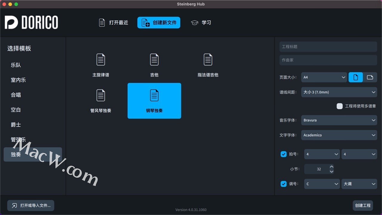The width and height of the screenshot is (382, 215).
Task: Close the Steinberg Hub window
Action: click(4, 4)
